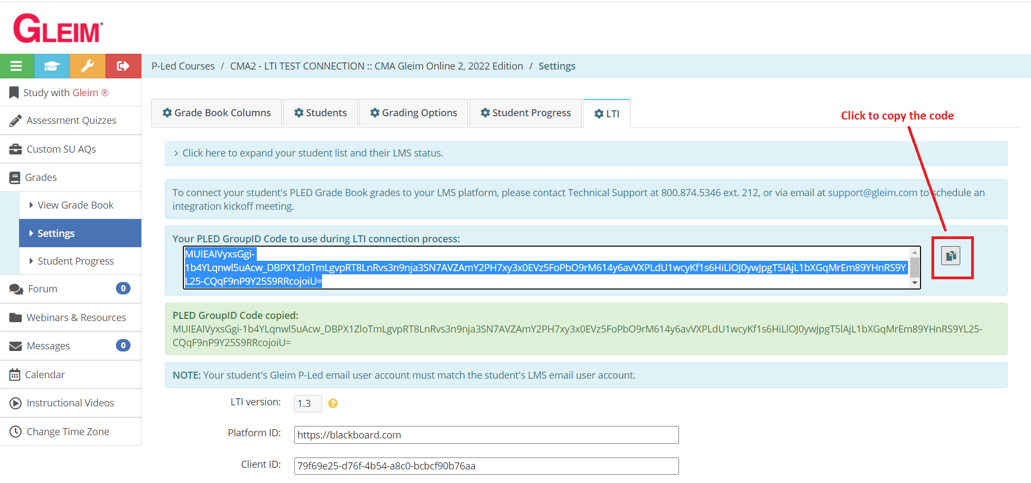Copy the PLED GroupID code with the copy icon
The image size is (1031, 483).
pyautogui.click(x=951, y=256)
